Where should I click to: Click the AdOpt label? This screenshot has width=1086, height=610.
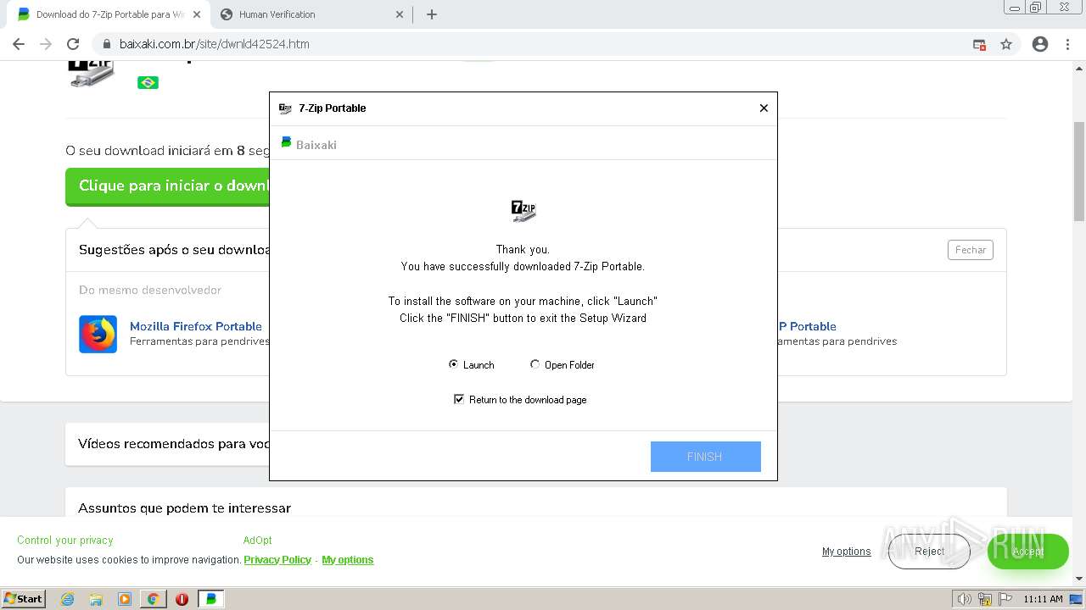(257, 541)
